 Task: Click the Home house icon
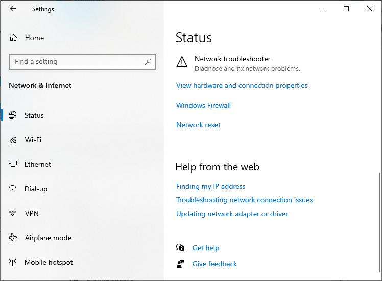[13, 38]
